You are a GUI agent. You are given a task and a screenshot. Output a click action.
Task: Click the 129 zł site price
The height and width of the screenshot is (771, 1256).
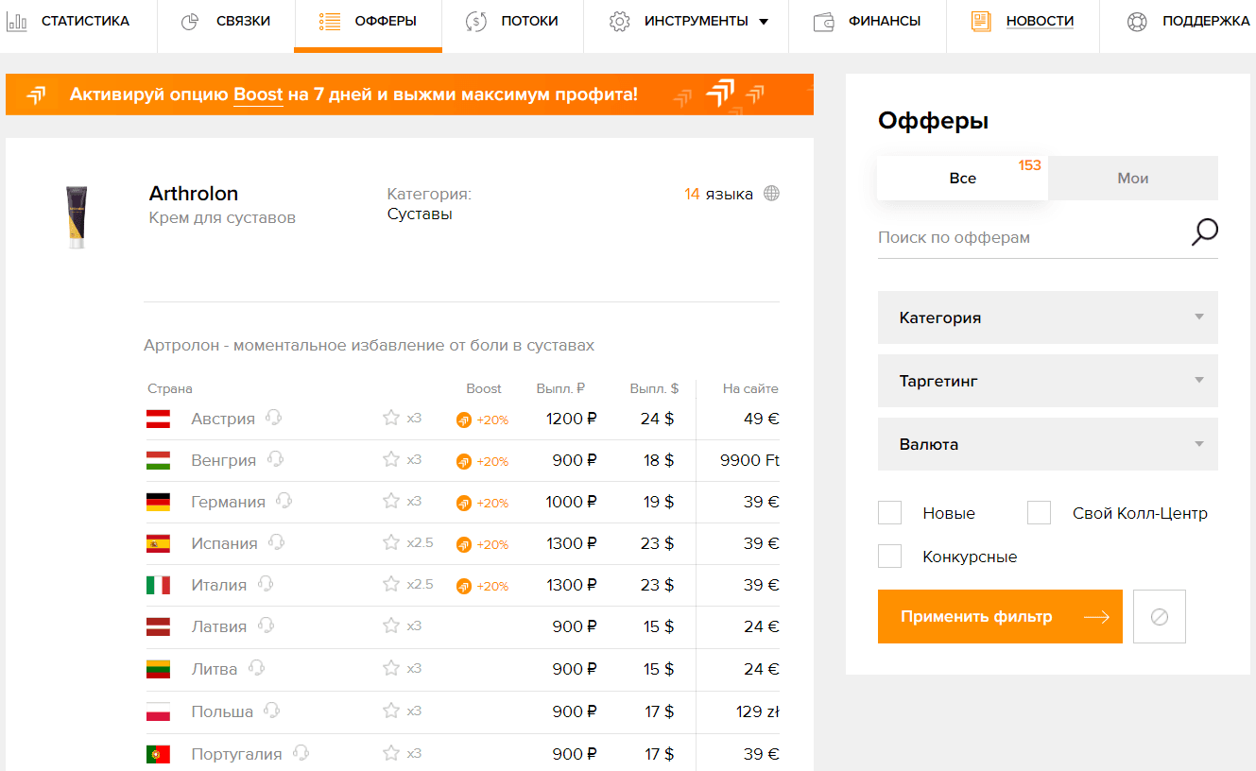(758, 711)
